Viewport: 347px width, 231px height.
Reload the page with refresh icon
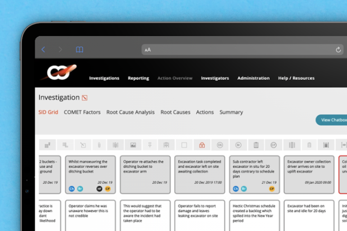338,50
